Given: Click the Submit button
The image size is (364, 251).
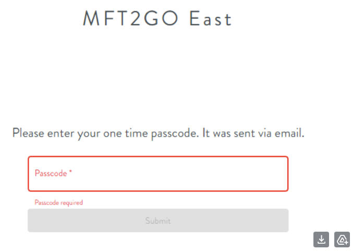Looking at the screenshot, I should tap(158, 221).
